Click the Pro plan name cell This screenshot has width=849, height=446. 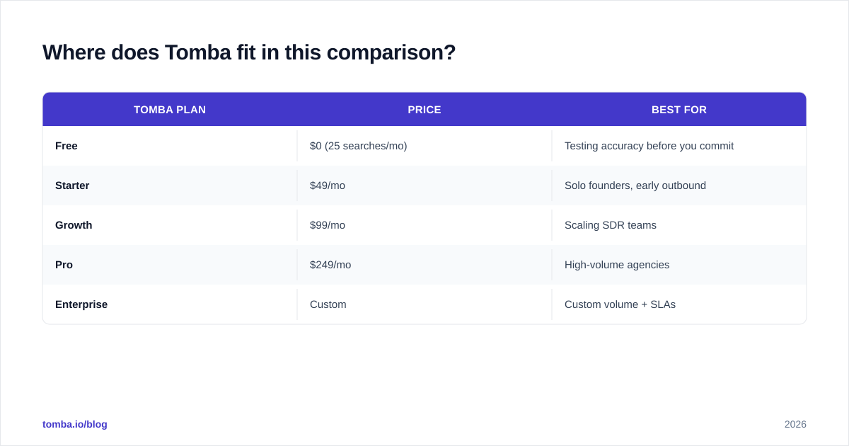(x=170, y=265)
